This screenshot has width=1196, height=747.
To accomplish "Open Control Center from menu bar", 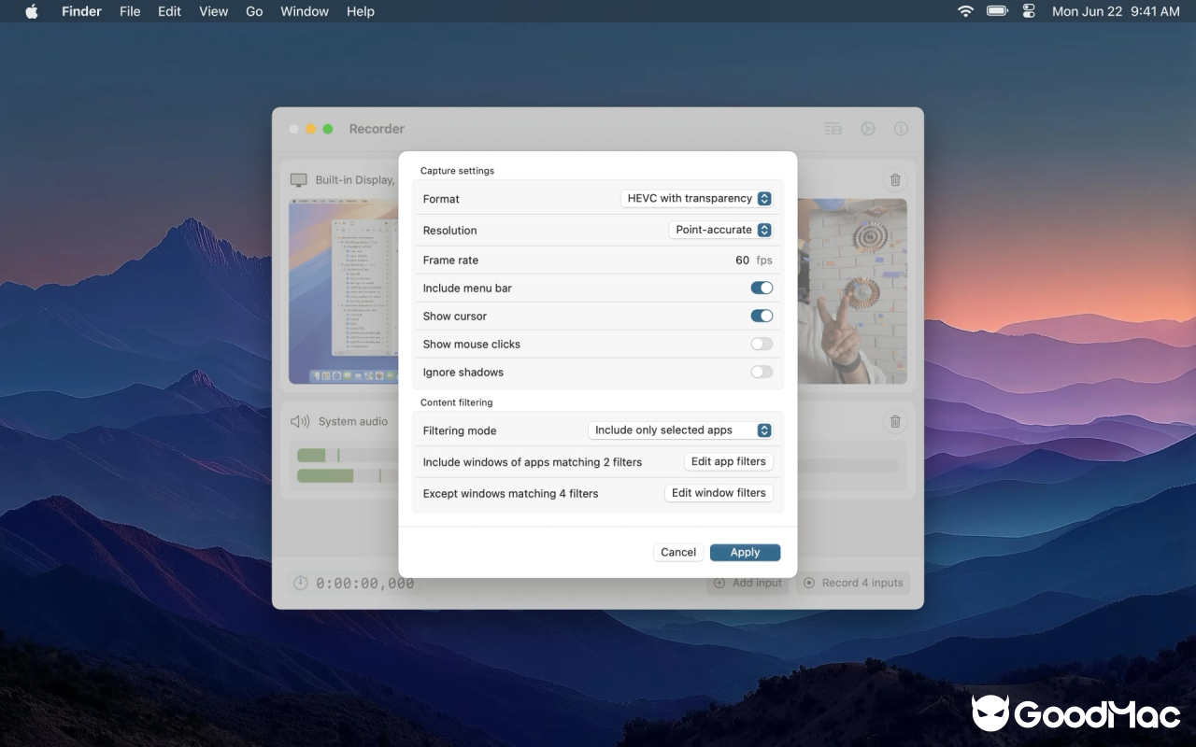I will tap(1029, 11).
